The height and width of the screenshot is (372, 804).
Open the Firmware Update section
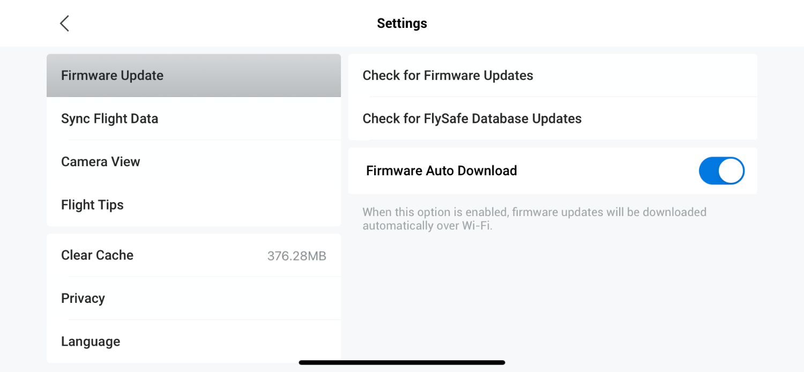pos(113,76)
